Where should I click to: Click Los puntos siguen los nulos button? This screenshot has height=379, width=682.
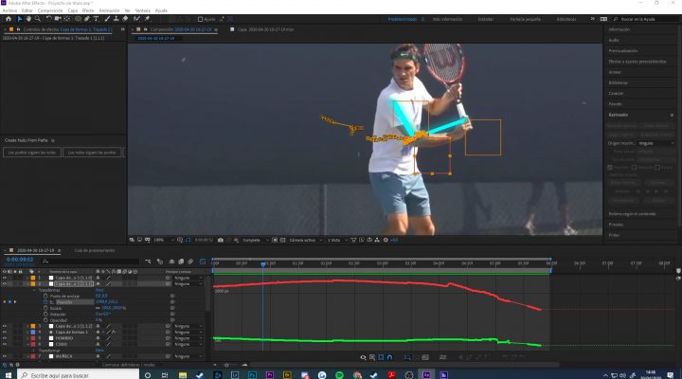(x=32, y=153)
